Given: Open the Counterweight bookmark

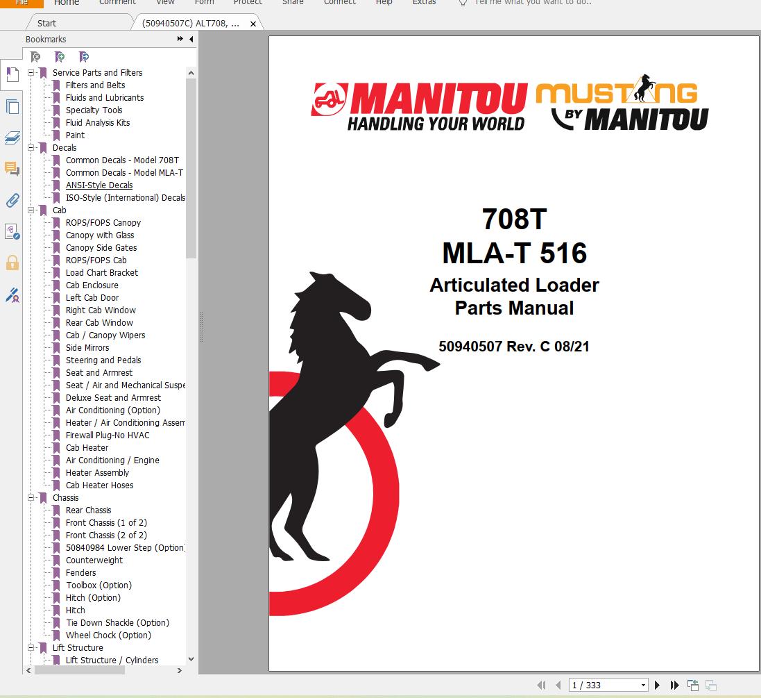Looking at the screenshot, I should coord(94,560).
